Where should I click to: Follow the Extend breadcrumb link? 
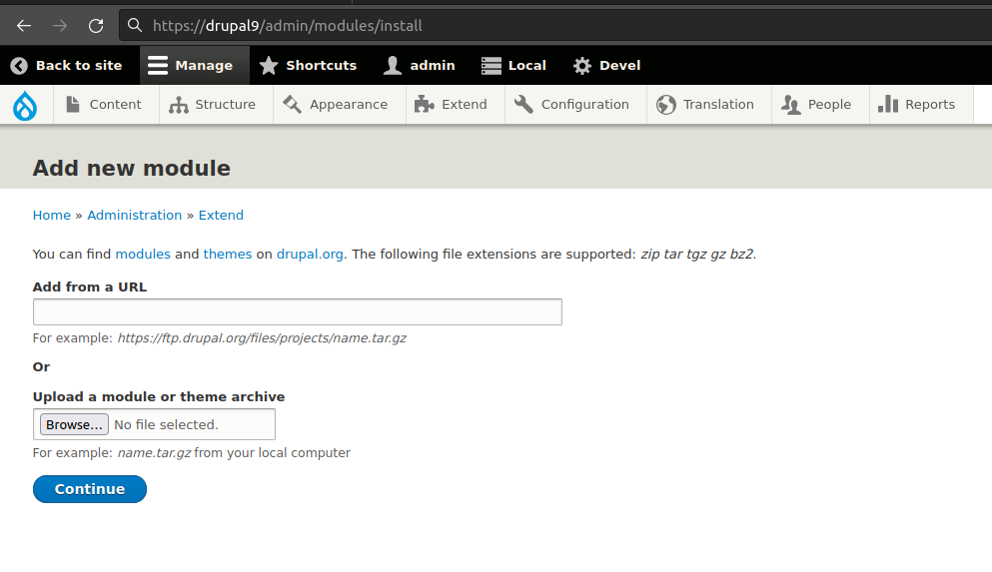221,215
